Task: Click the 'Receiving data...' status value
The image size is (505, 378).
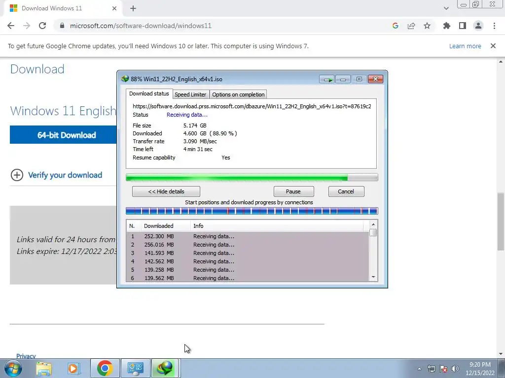Action: point(187,115)
